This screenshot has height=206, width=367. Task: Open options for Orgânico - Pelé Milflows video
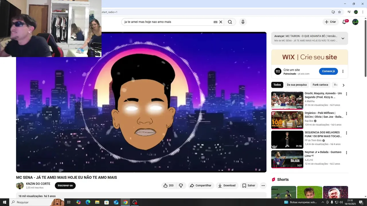tap(346, 114)
